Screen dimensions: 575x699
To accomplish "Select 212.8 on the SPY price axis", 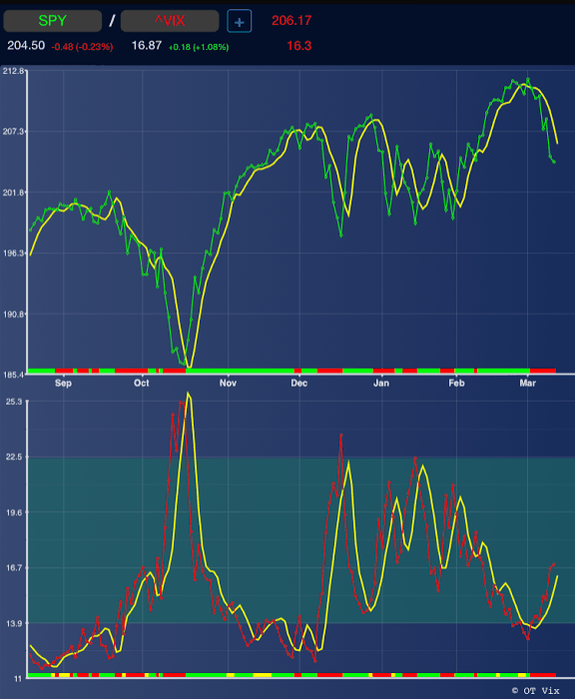I will pyautogui.click(x=13, y=71).
